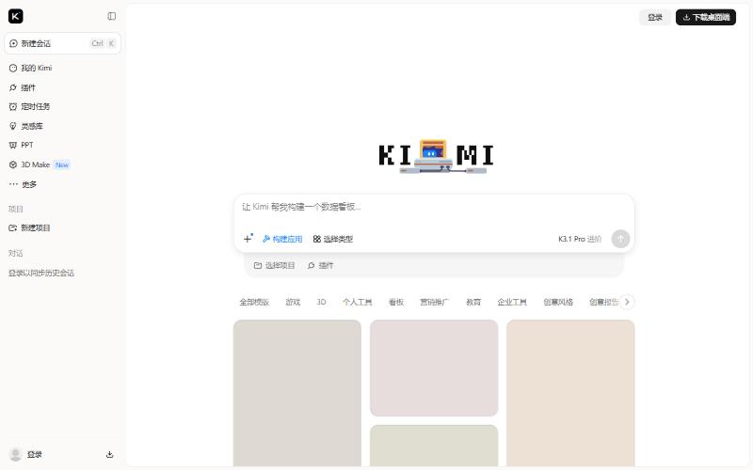753x470 pixels.
Task: Create a project with 新建项目
Action: 62,227
